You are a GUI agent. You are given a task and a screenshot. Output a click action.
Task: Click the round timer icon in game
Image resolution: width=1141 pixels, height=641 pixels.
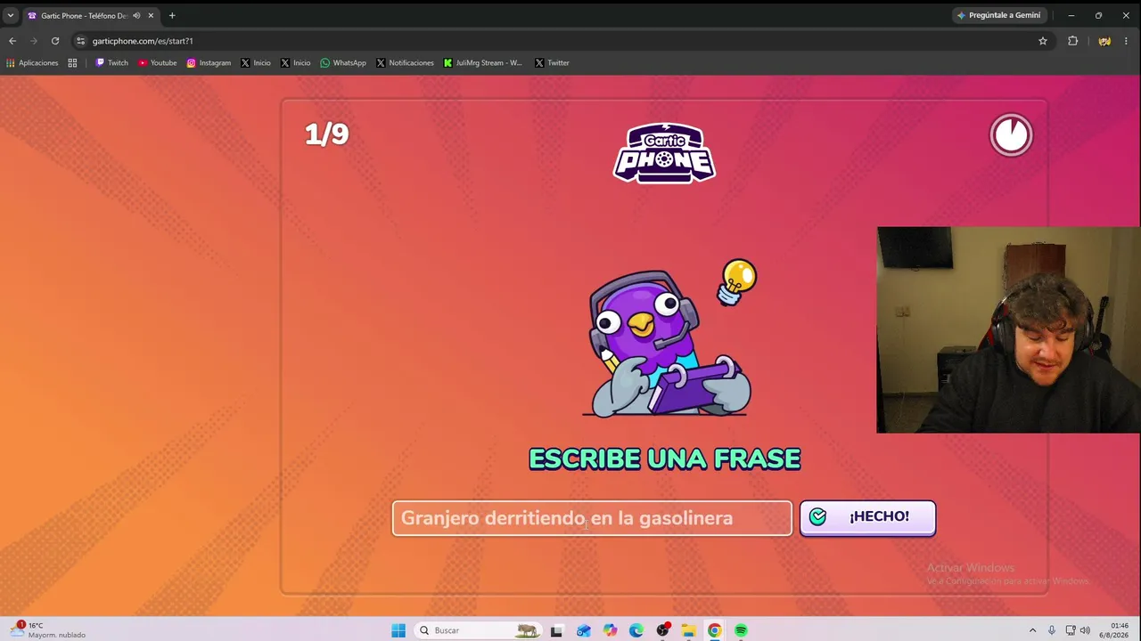click(x=1011, y=135)
